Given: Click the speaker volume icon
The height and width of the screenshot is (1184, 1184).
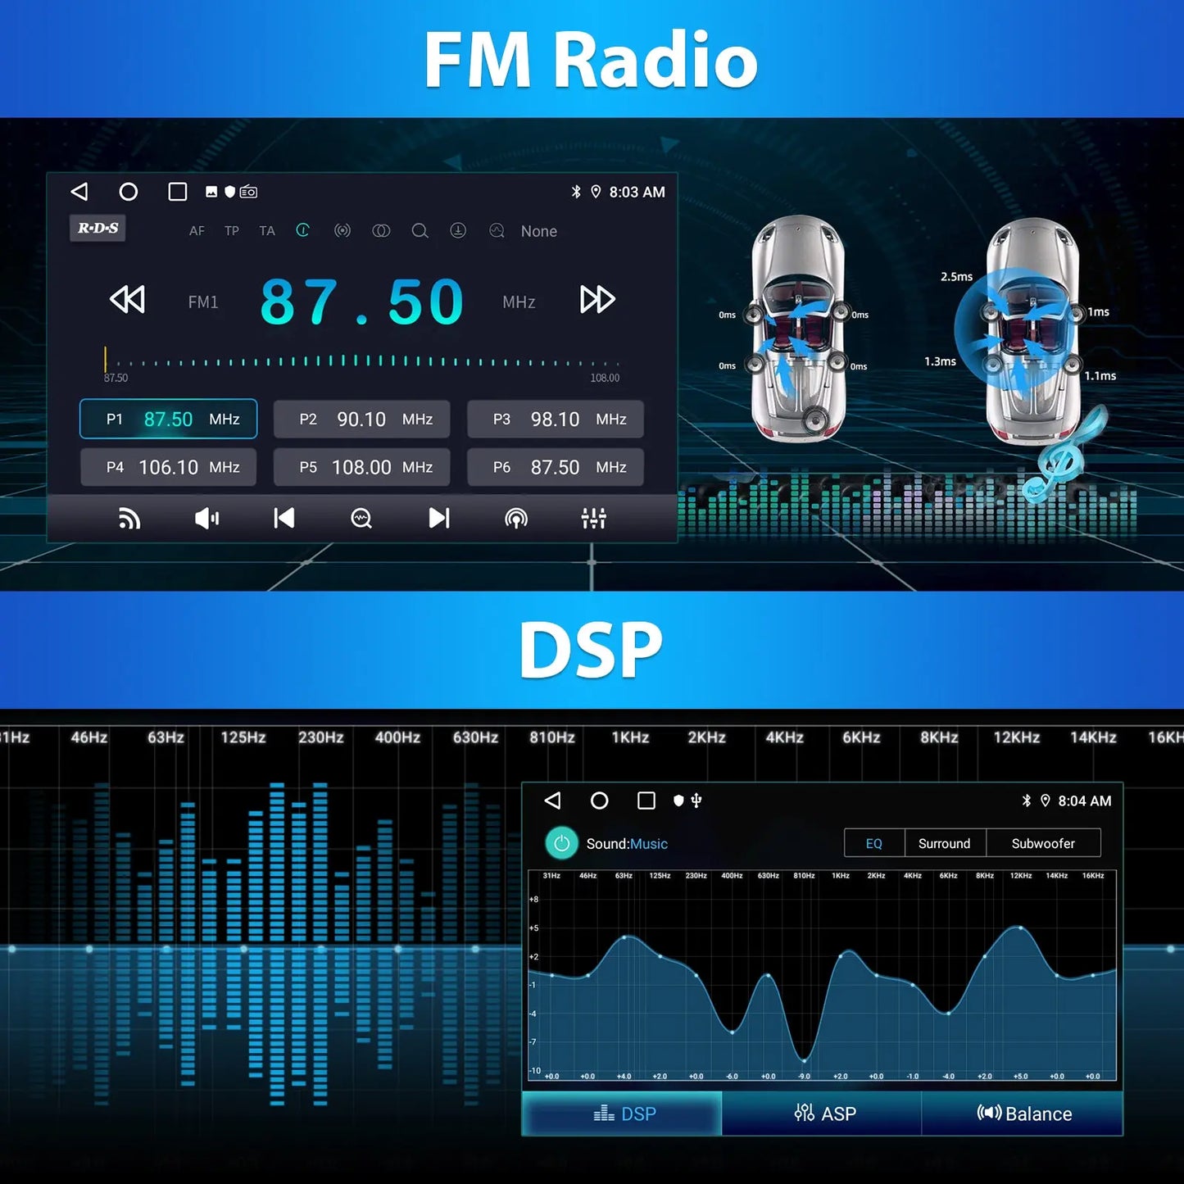Looking at the screenshot, I should click(x=206, y=518).
